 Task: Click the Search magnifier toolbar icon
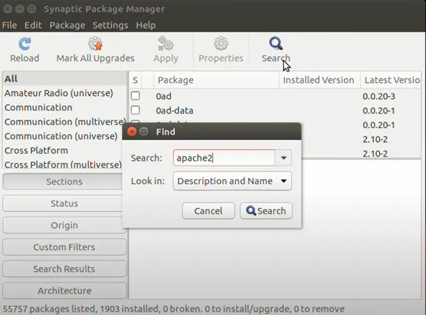pyautogui.click(x=276, y=43)
